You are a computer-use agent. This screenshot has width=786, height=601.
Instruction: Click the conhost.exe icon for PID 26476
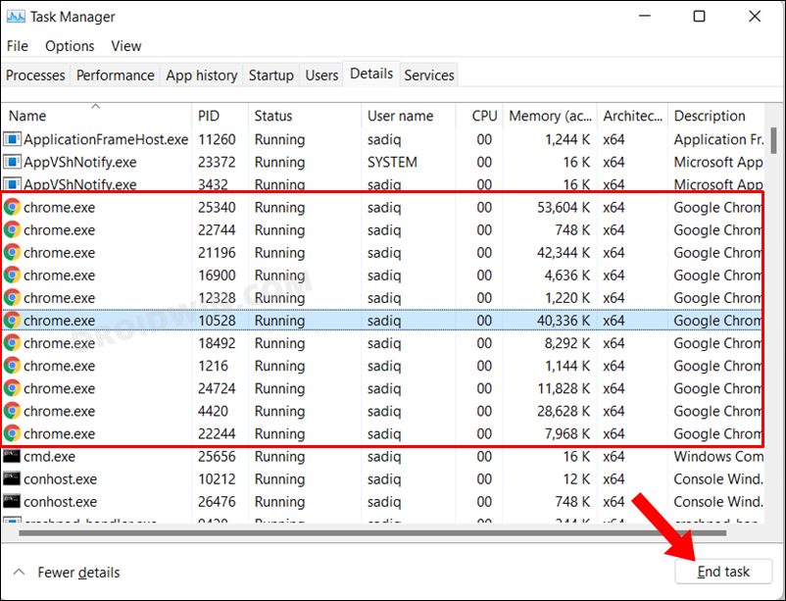12,501
